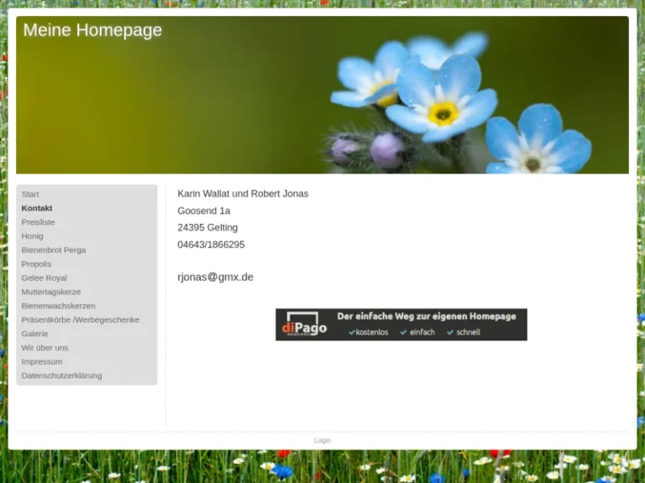Click the rjonas@gmx.de email address
The width and height of the screenshot is (645, 483).
(215, 277)
